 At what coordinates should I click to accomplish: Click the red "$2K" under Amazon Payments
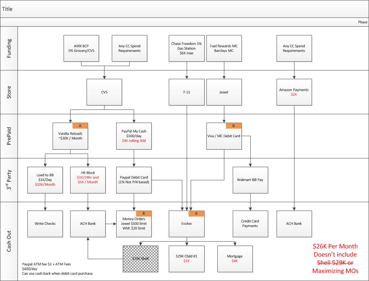(294, 95)
